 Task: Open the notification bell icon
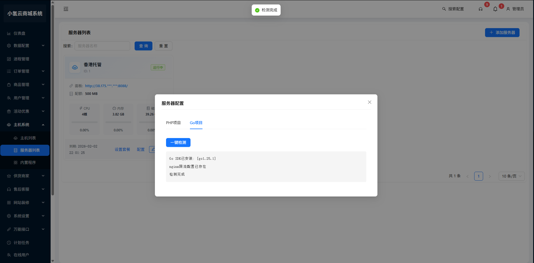(495, 9)
